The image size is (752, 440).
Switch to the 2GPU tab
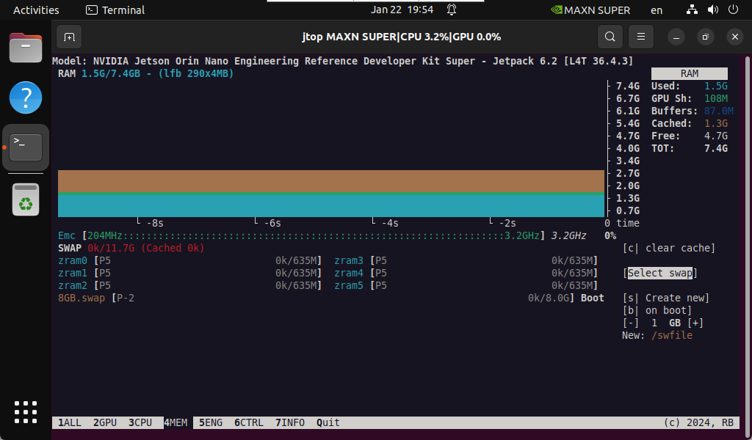105,423
